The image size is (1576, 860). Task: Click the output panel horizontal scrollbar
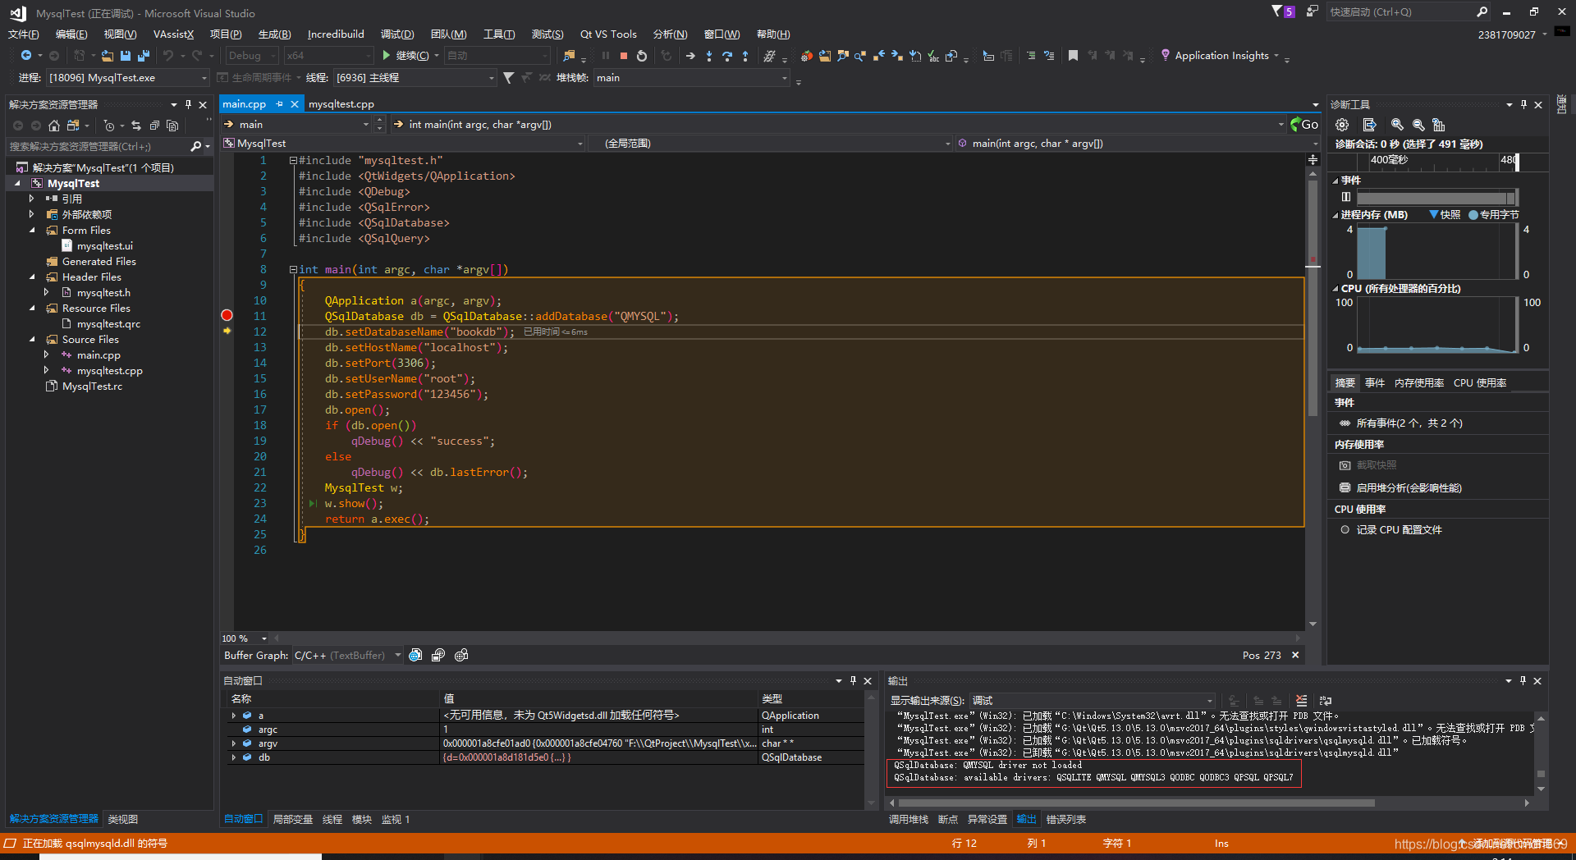coord(1136,803)
